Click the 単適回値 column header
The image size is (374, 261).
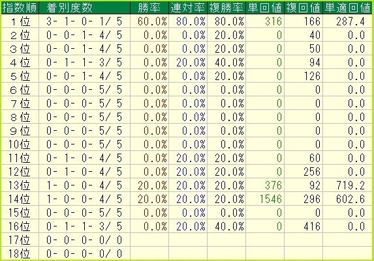click(x=347, y=8)
